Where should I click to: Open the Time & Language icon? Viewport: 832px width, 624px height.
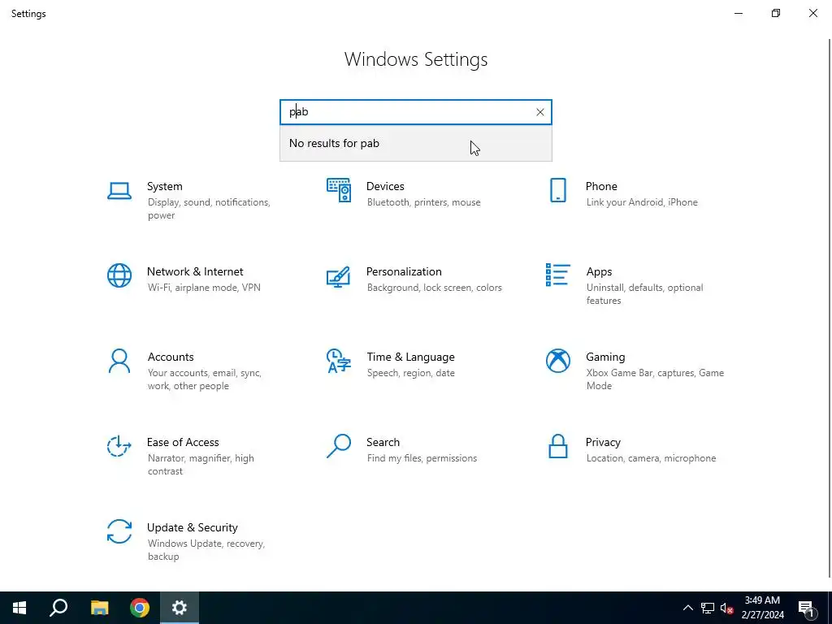tap(339, 361)
